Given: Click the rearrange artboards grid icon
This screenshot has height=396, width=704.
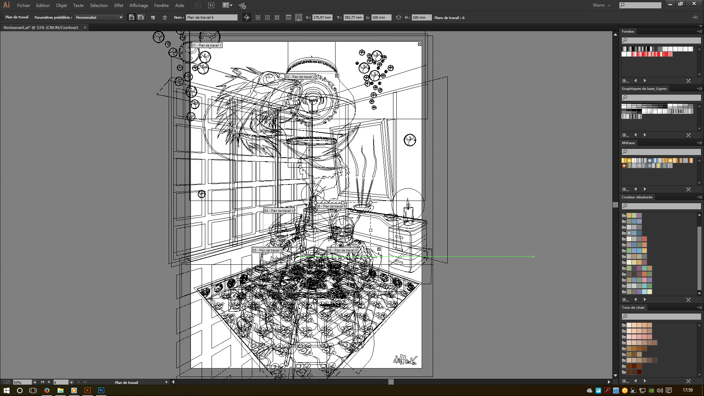Looking at the screenshot, I should pos(298,18).
